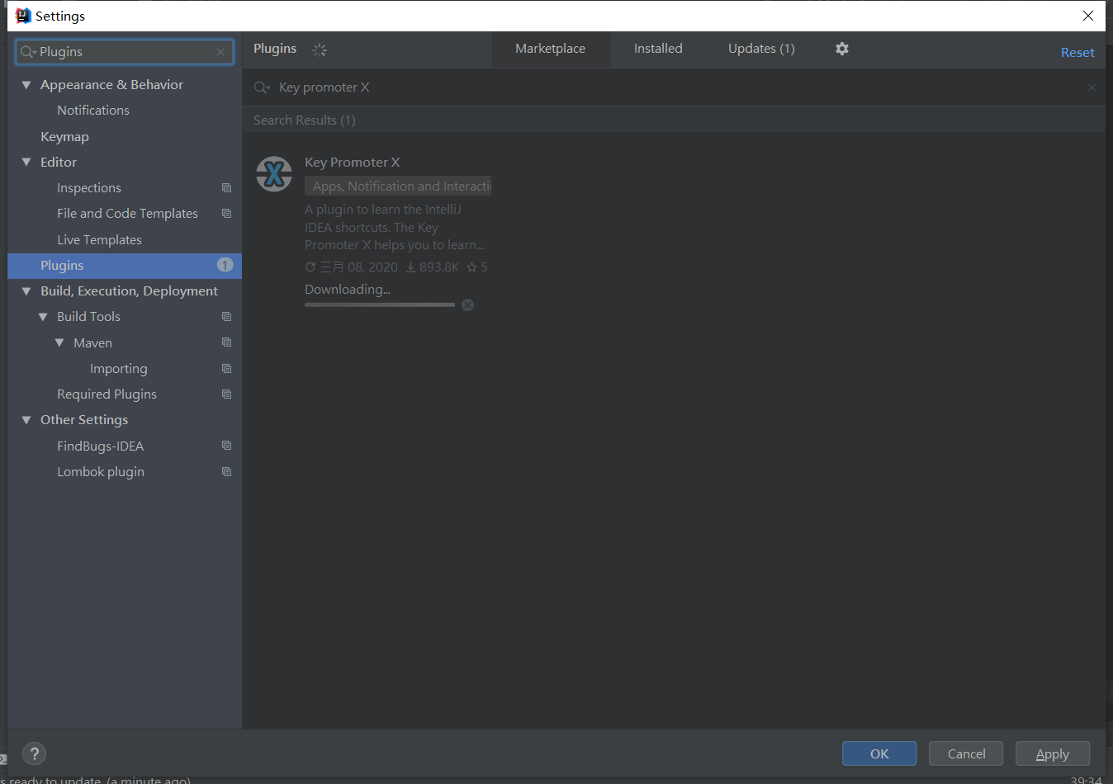Close the Settings dialog window
1113x784 pixels.
[x=1088, y=16]
